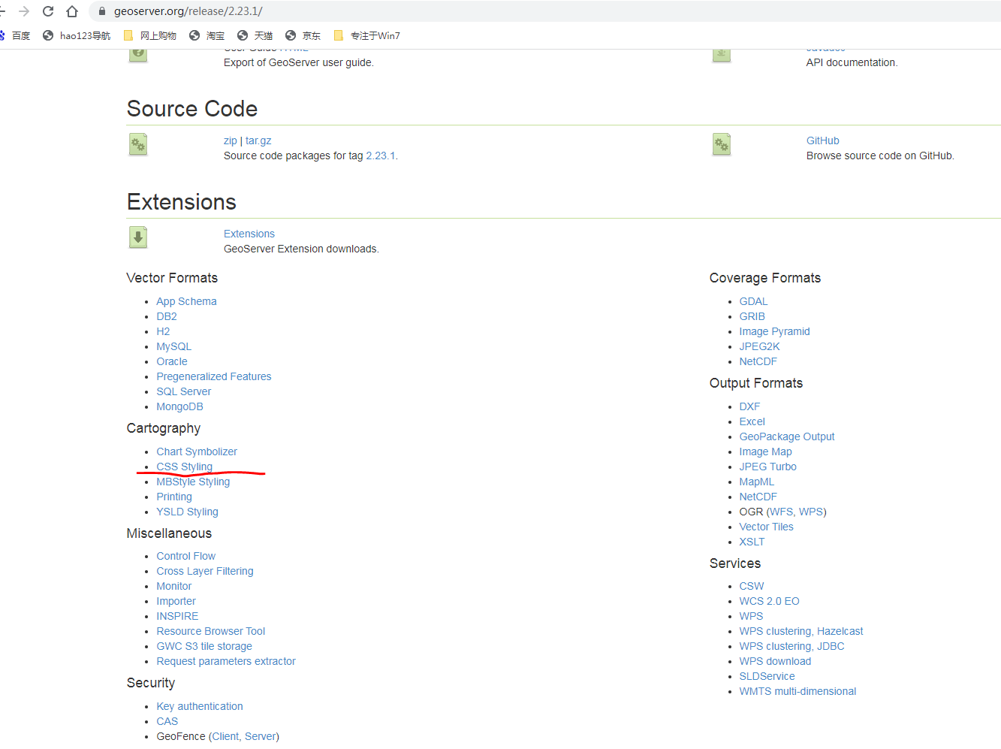Download the H2 extension
The image size is (1001, 749).
click(163, 331)
